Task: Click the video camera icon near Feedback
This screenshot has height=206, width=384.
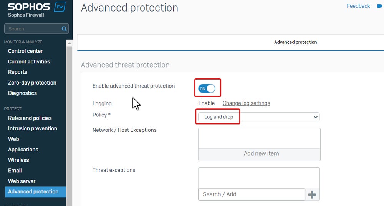Action: [381, 6]
